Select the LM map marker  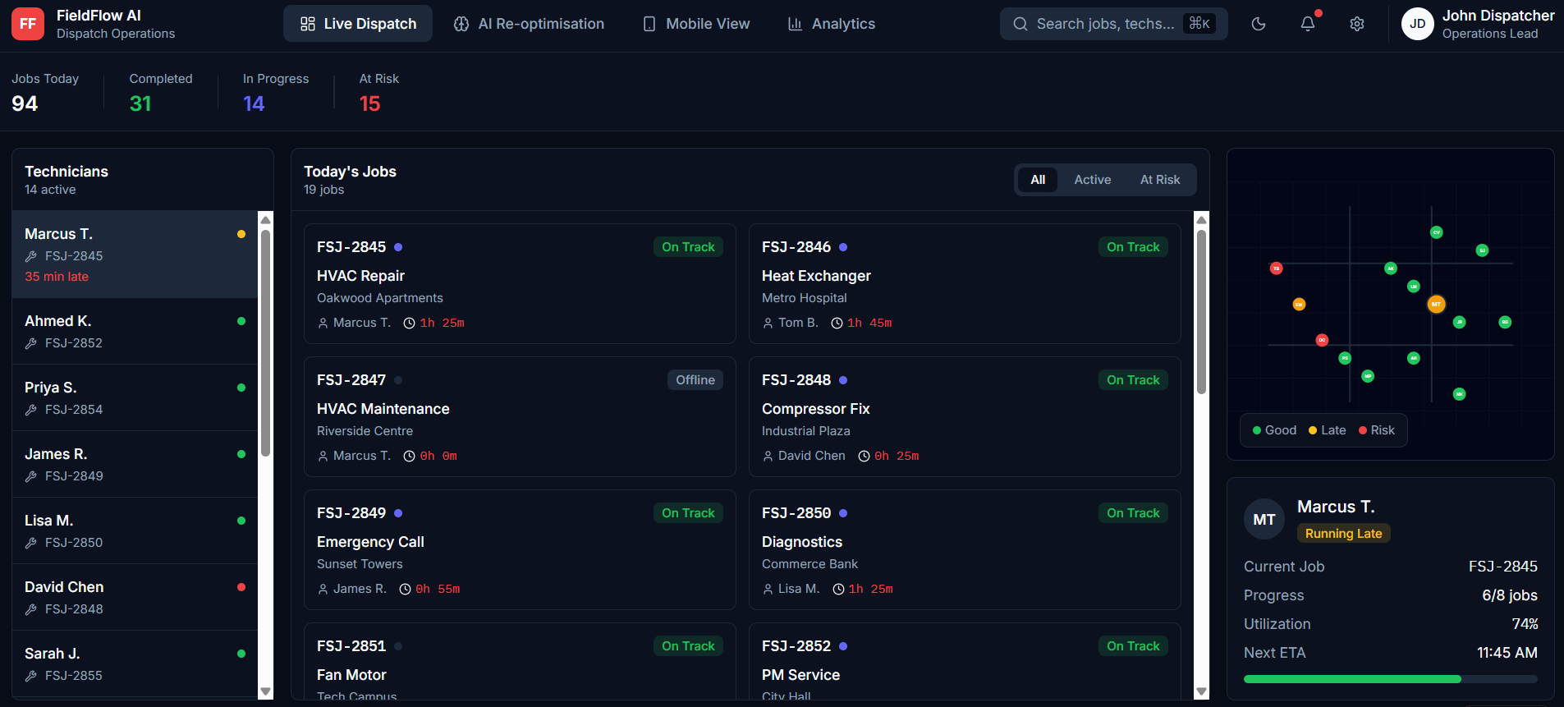1414,287
